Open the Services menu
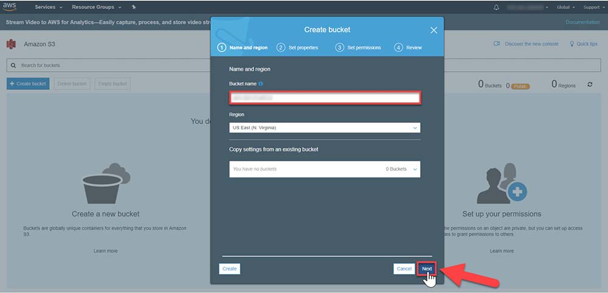The height and width of the screenshot is (293, 608). coord(49,7)
